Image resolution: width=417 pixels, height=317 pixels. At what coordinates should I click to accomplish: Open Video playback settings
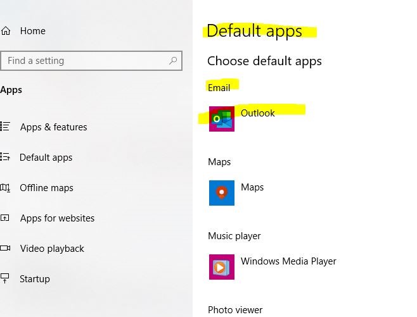coord(52,249)
